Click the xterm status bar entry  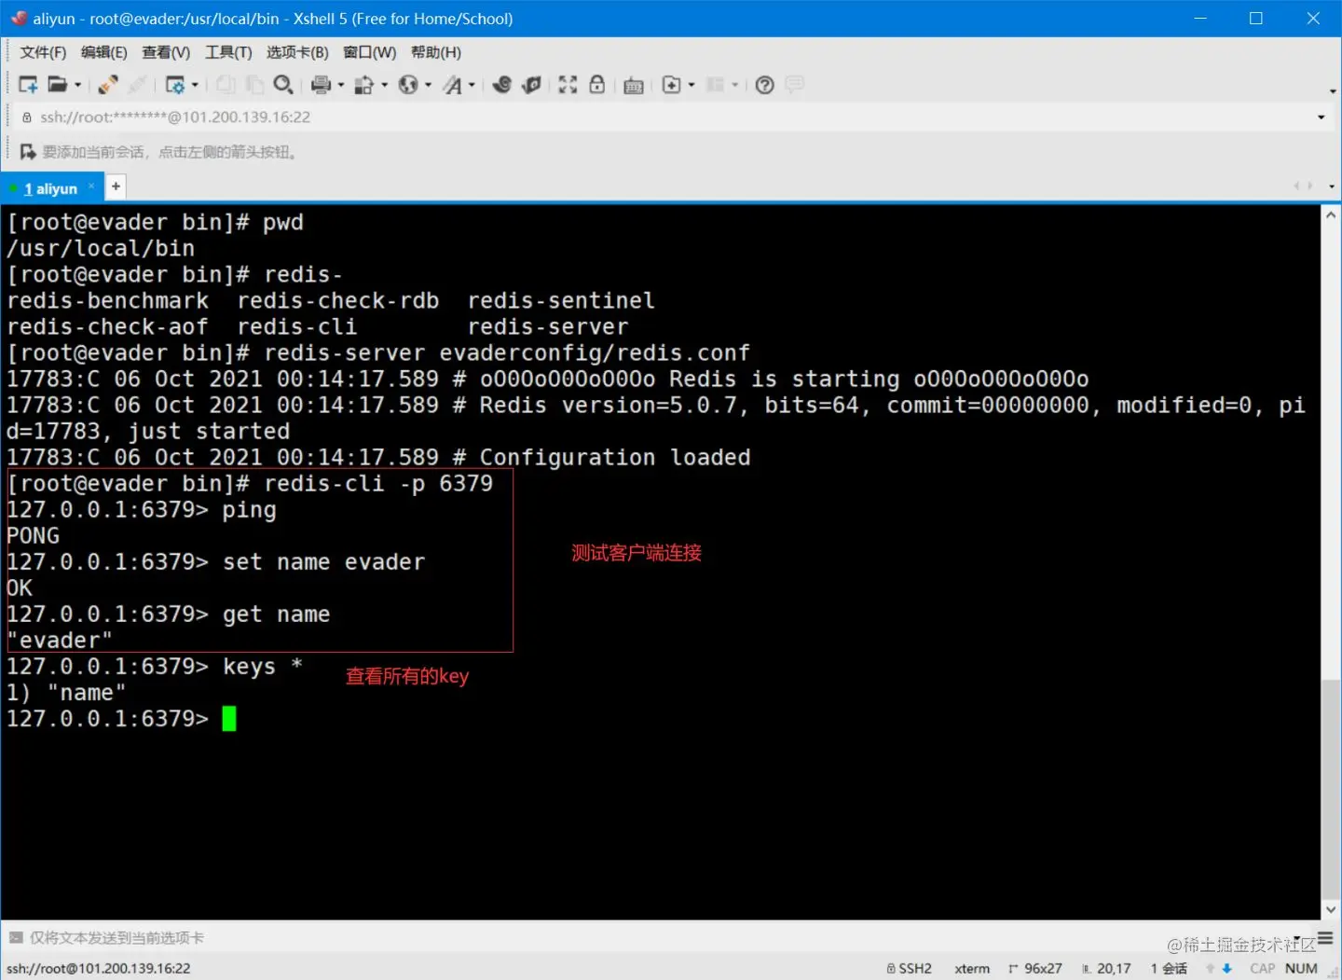coord(972,969)
